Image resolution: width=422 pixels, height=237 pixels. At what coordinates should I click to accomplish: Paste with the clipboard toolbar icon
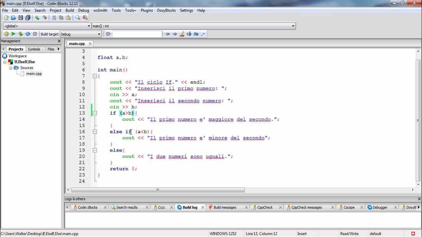tap(68, 18)
